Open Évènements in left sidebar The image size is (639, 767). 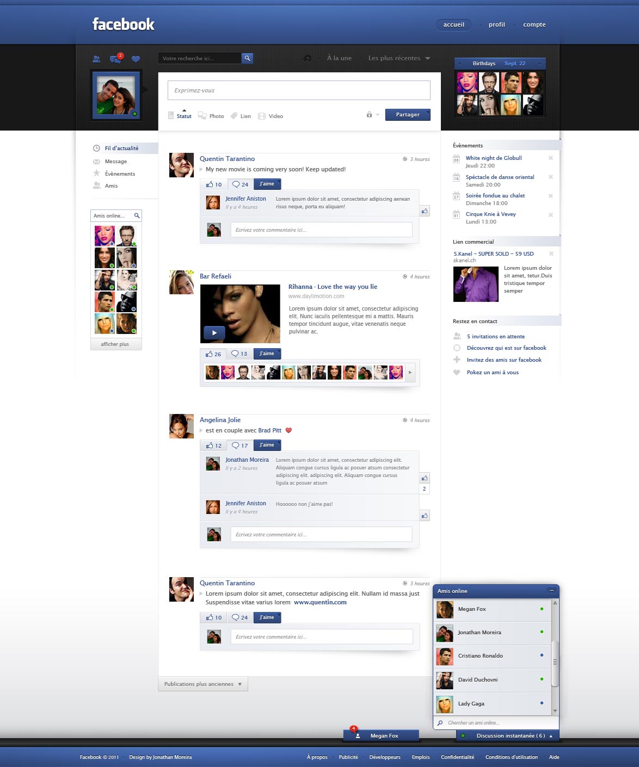114,174
